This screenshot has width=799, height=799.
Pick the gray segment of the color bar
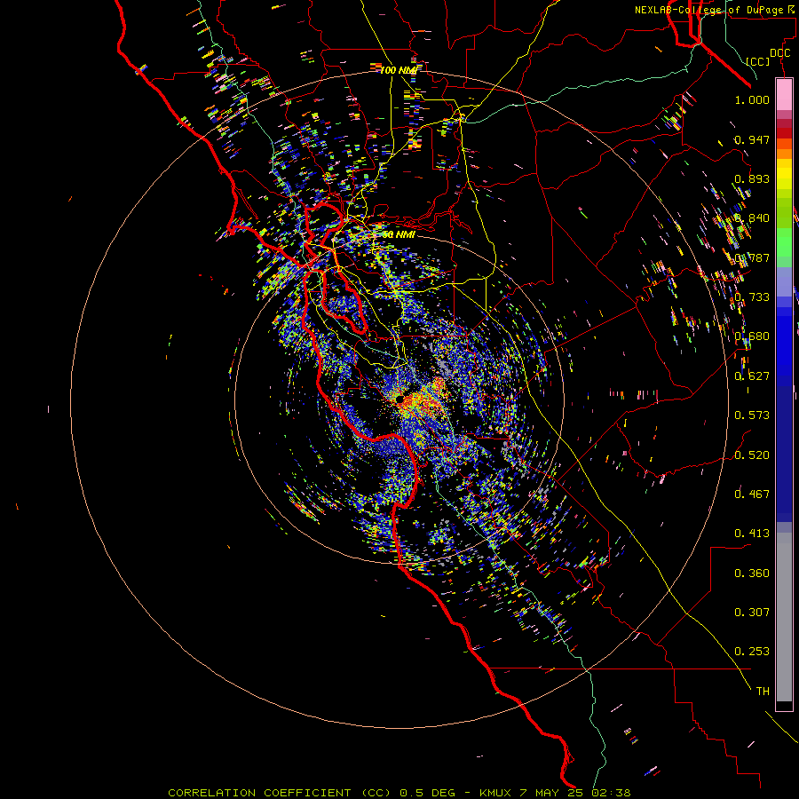tap(784, 617)
